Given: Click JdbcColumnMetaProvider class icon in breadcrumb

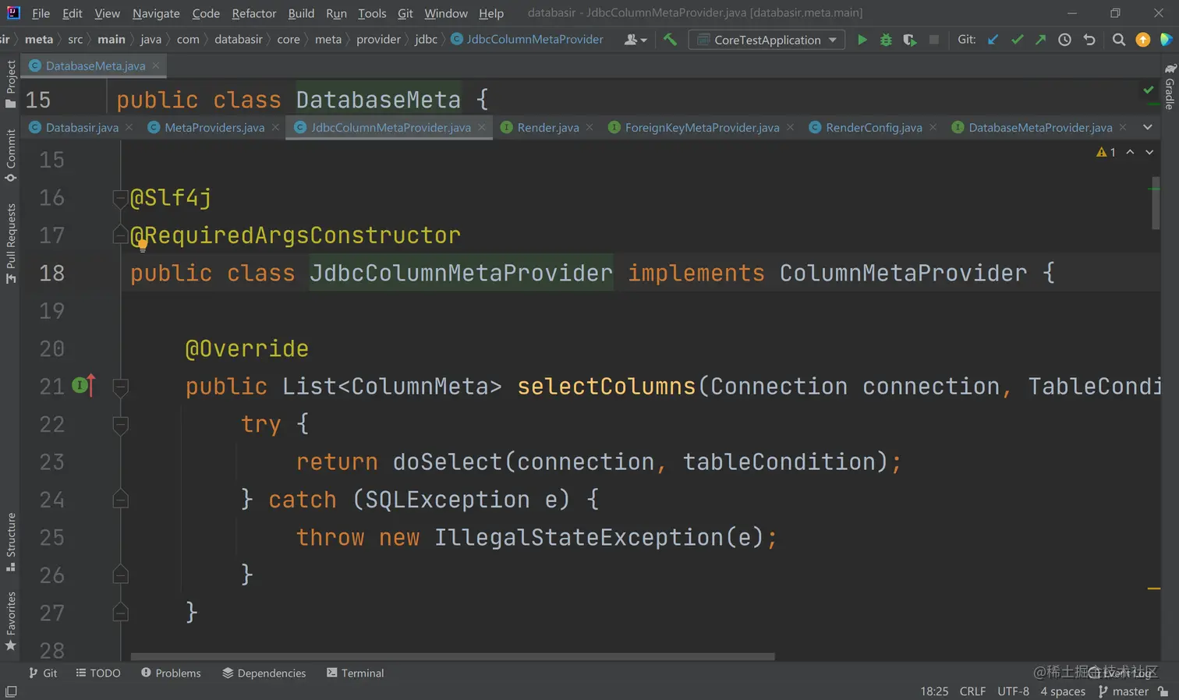Looking at the screenshot, I should pos(457,40).
